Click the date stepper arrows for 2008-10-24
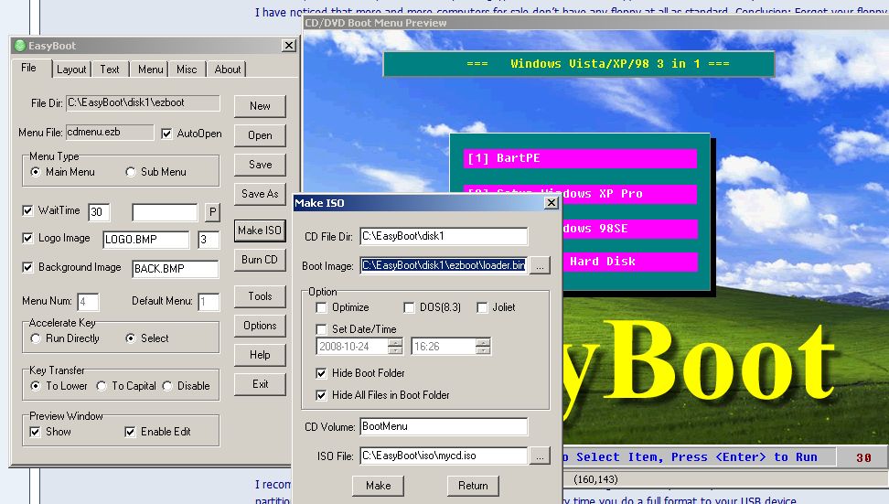The height and width of the screenshot is (504, 889). coord(395,347)
